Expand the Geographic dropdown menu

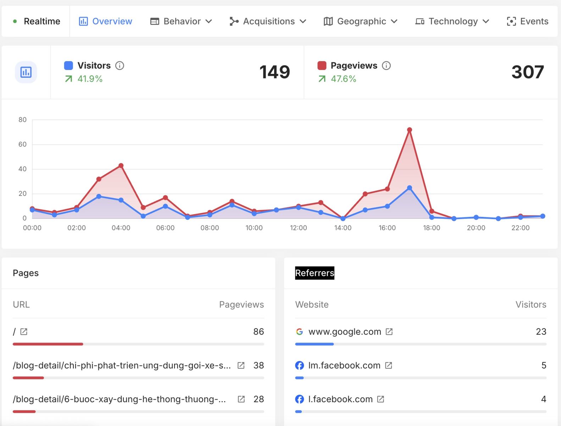[361, 21]
